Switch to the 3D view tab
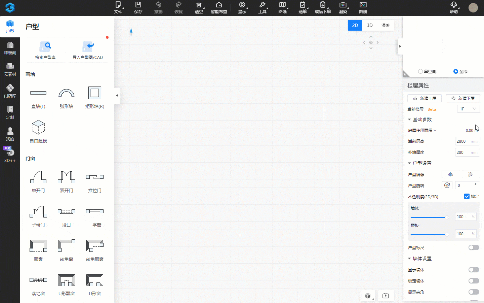This screenshot has width=484, height=303. coord(370,25)
